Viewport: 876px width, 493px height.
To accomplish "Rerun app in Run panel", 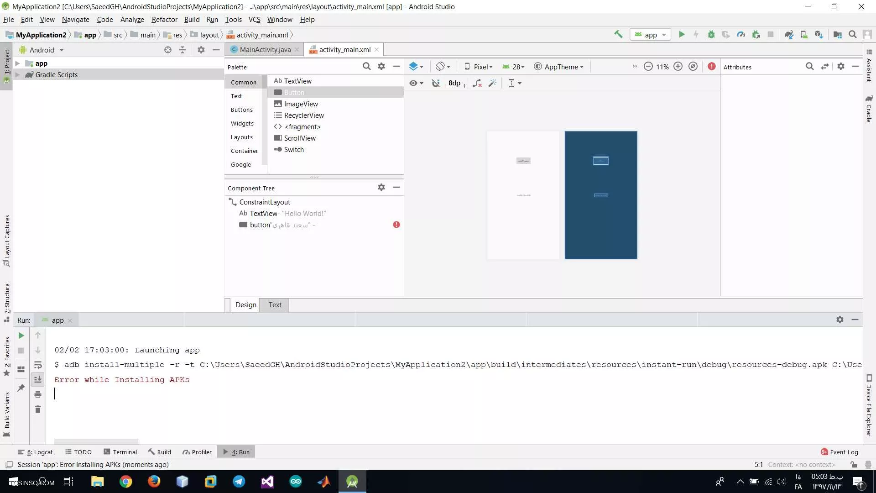I will tap(21, 336).
